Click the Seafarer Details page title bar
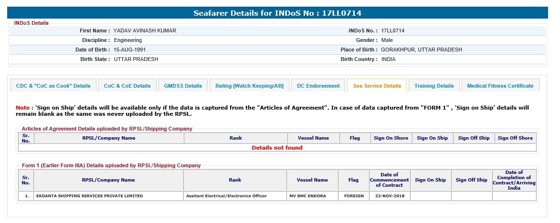This screenshot has height=223, width=560. [x=280, y=13]
